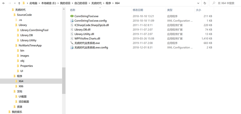Click the bin folder icon in tree
Screen dimensions: 241x114
point(18,50)
